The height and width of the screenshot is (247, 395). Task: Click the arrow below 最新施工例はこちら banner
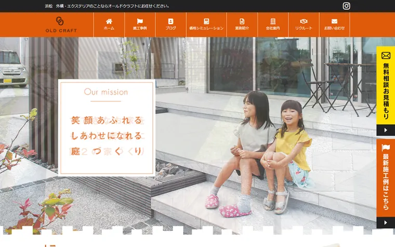[x=386, y=223]
